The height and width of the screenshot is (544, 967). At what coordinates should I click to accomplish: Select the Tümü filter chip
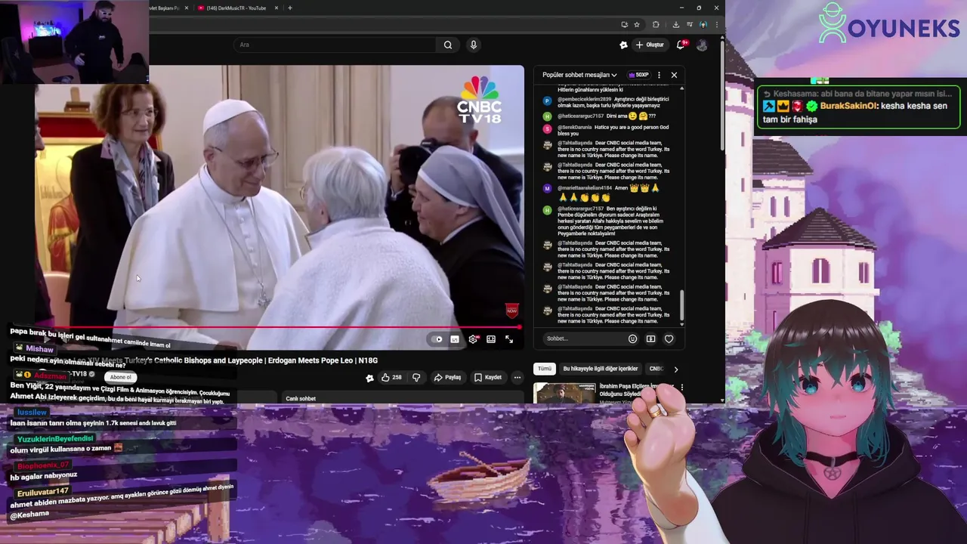coord(545,369)
